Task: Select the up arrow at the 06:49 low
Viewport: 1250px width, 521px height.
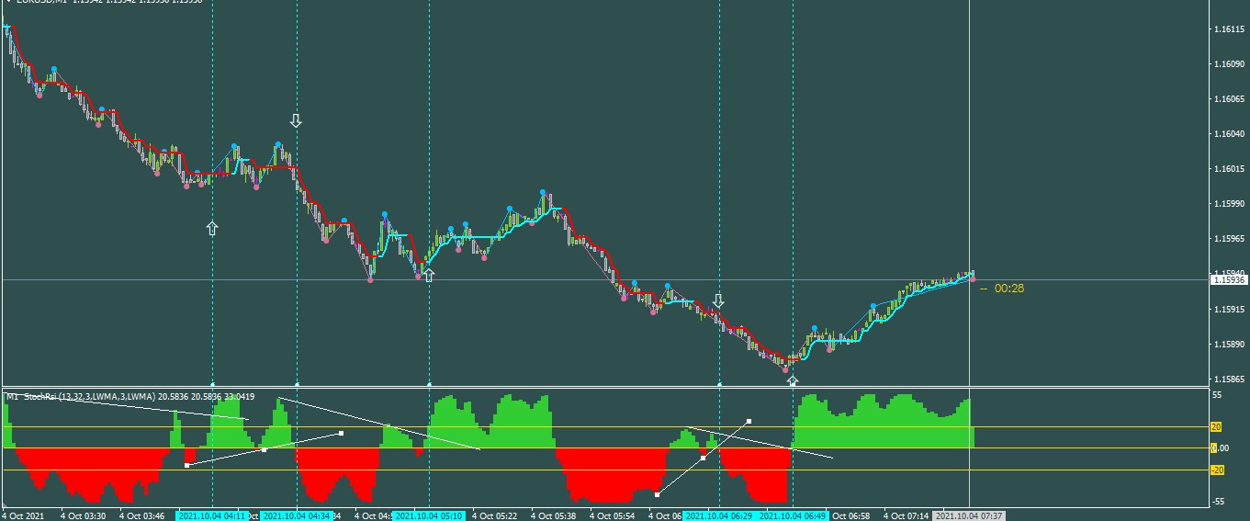Action: pos(792,379)
